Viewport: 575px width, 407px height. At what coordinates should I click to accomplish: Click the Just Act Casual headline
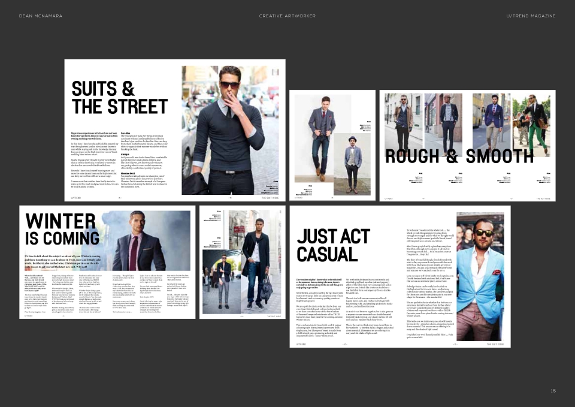334,246
